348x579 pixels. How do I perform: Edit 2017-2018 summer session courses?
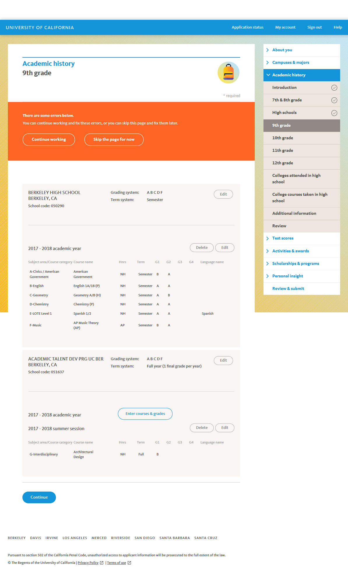click(x=225, y=428)
